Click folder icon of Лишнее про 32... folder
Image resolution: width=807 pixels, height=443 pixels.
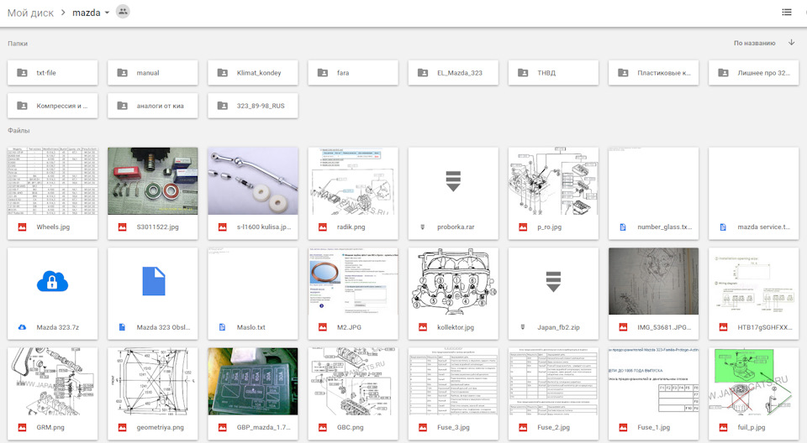coord(723,72)
